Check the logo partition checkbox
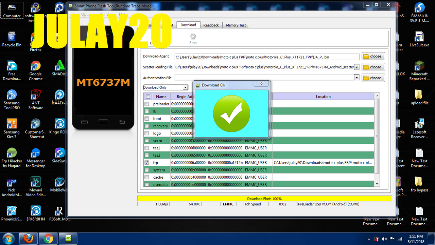This screenshot has height=245, width=435. (147, 133)
